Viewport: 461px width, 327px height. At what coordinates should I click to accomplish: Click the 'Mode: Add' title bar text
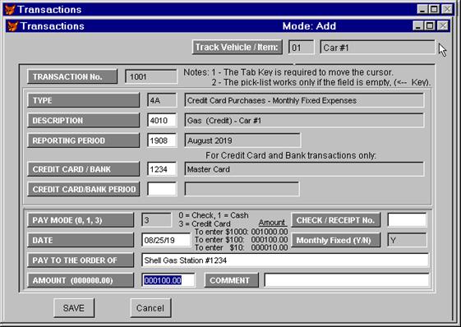(x=309, y=26)
